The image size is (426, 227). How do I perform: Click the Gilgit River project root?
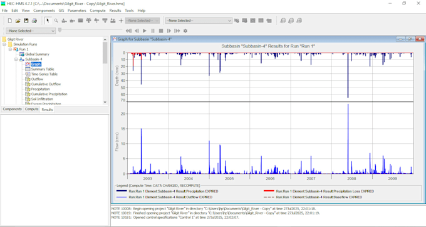click(x=16, y=39)
